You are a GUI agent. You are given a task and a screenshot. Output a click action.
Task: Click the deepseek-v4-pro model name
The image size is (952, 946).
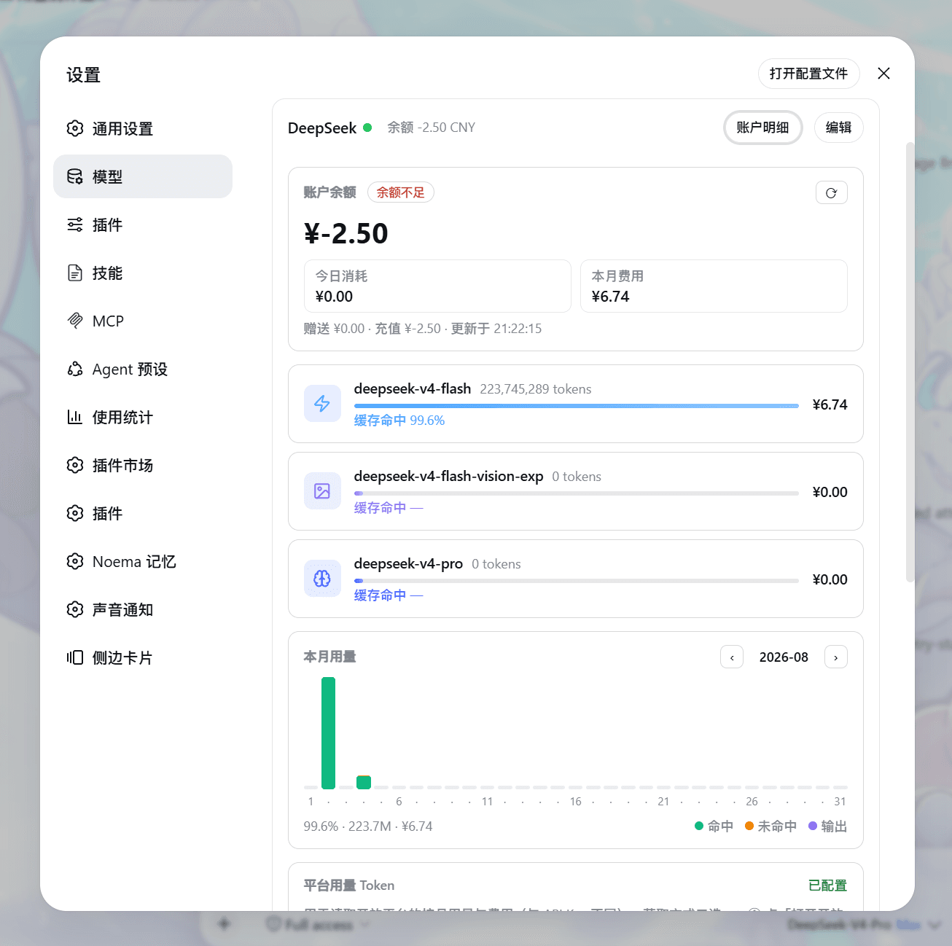[x=408, y=564]
